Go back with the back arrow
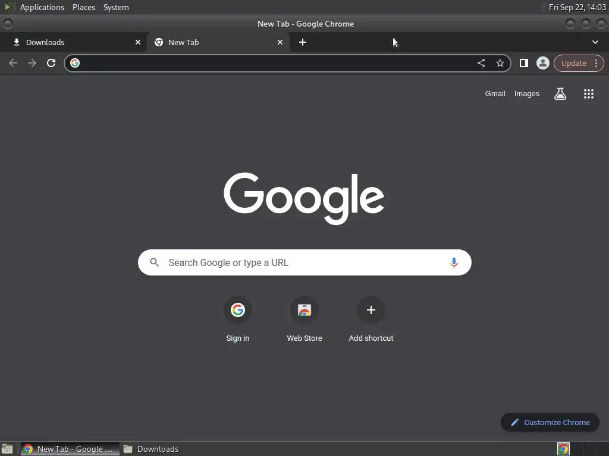609x456 pixels. click(x=13, y=63)
